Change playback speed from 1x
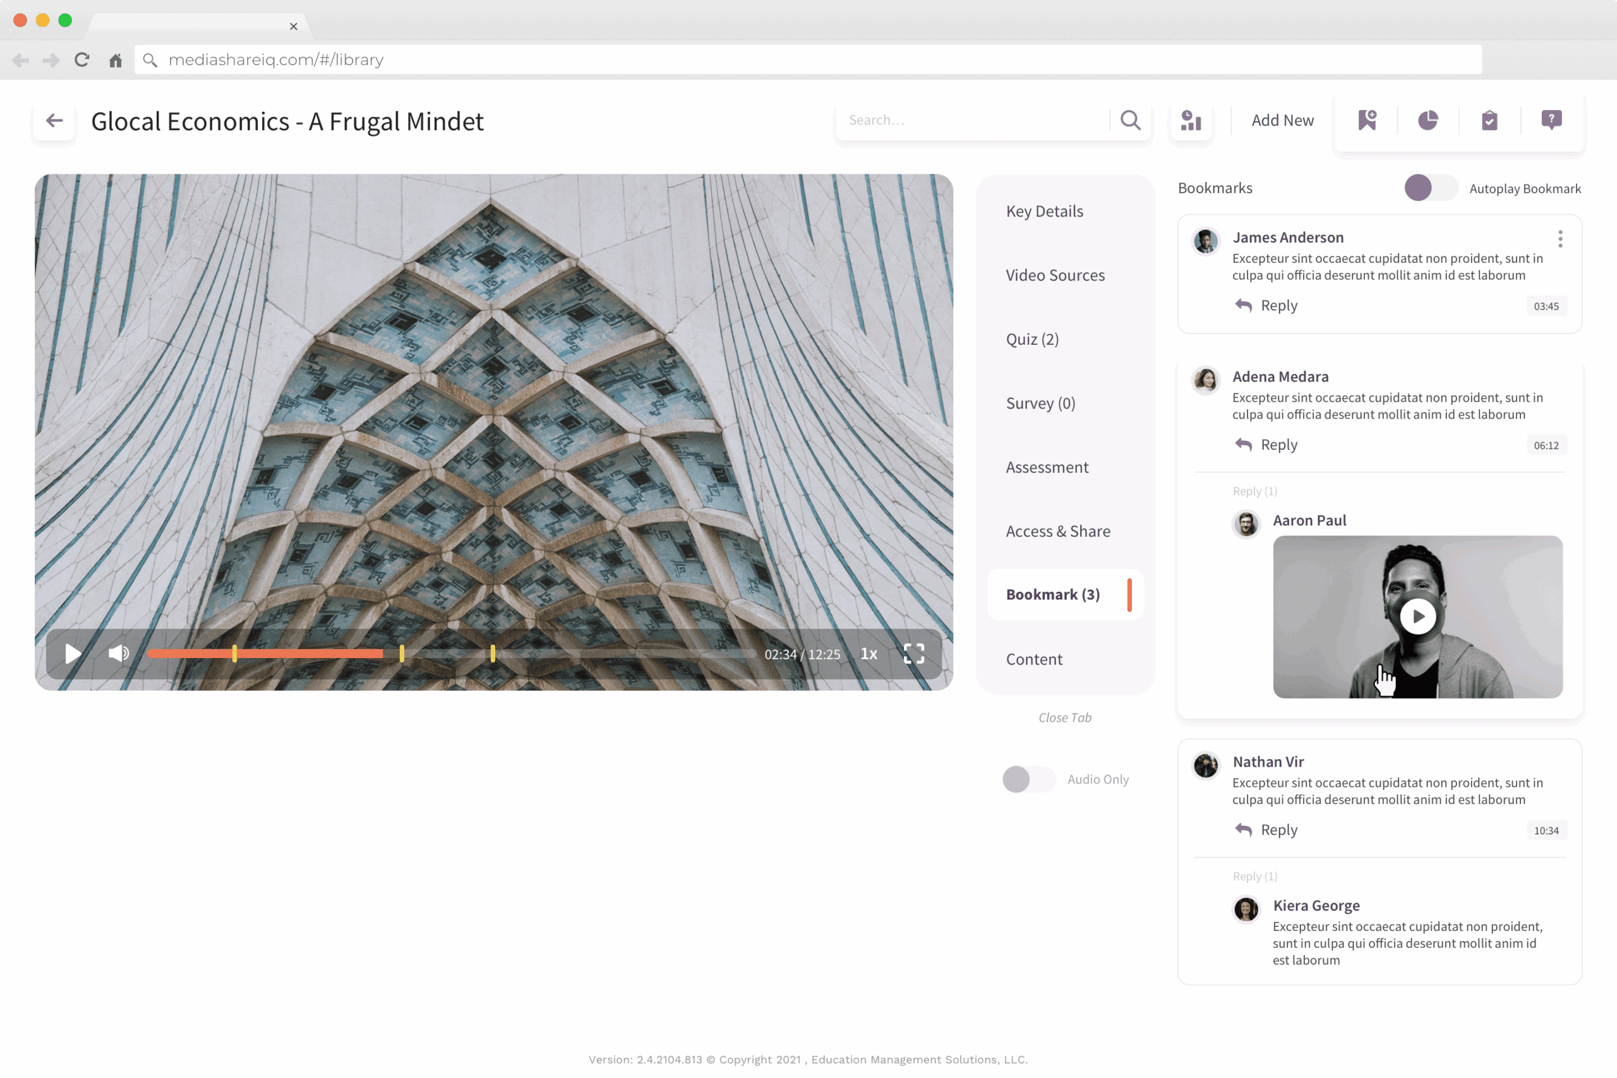The image size is (1617, 1078). pos(869,654)
